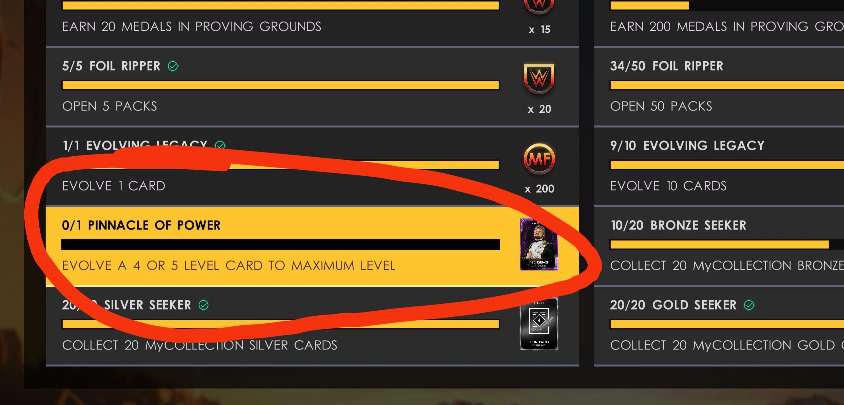Viewport: 844px width, 405px height.
Task: Click the green checkmark next to Silver Seeker
Action: point(204,305)
